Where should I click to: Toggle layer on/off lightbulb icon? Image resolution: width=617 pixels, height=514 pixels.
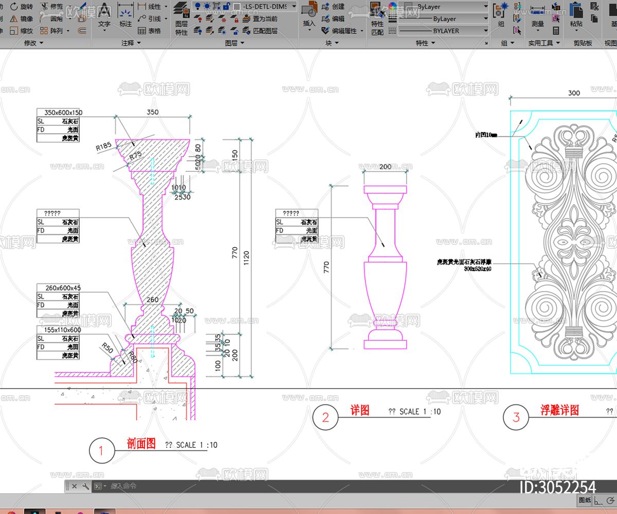198,7
